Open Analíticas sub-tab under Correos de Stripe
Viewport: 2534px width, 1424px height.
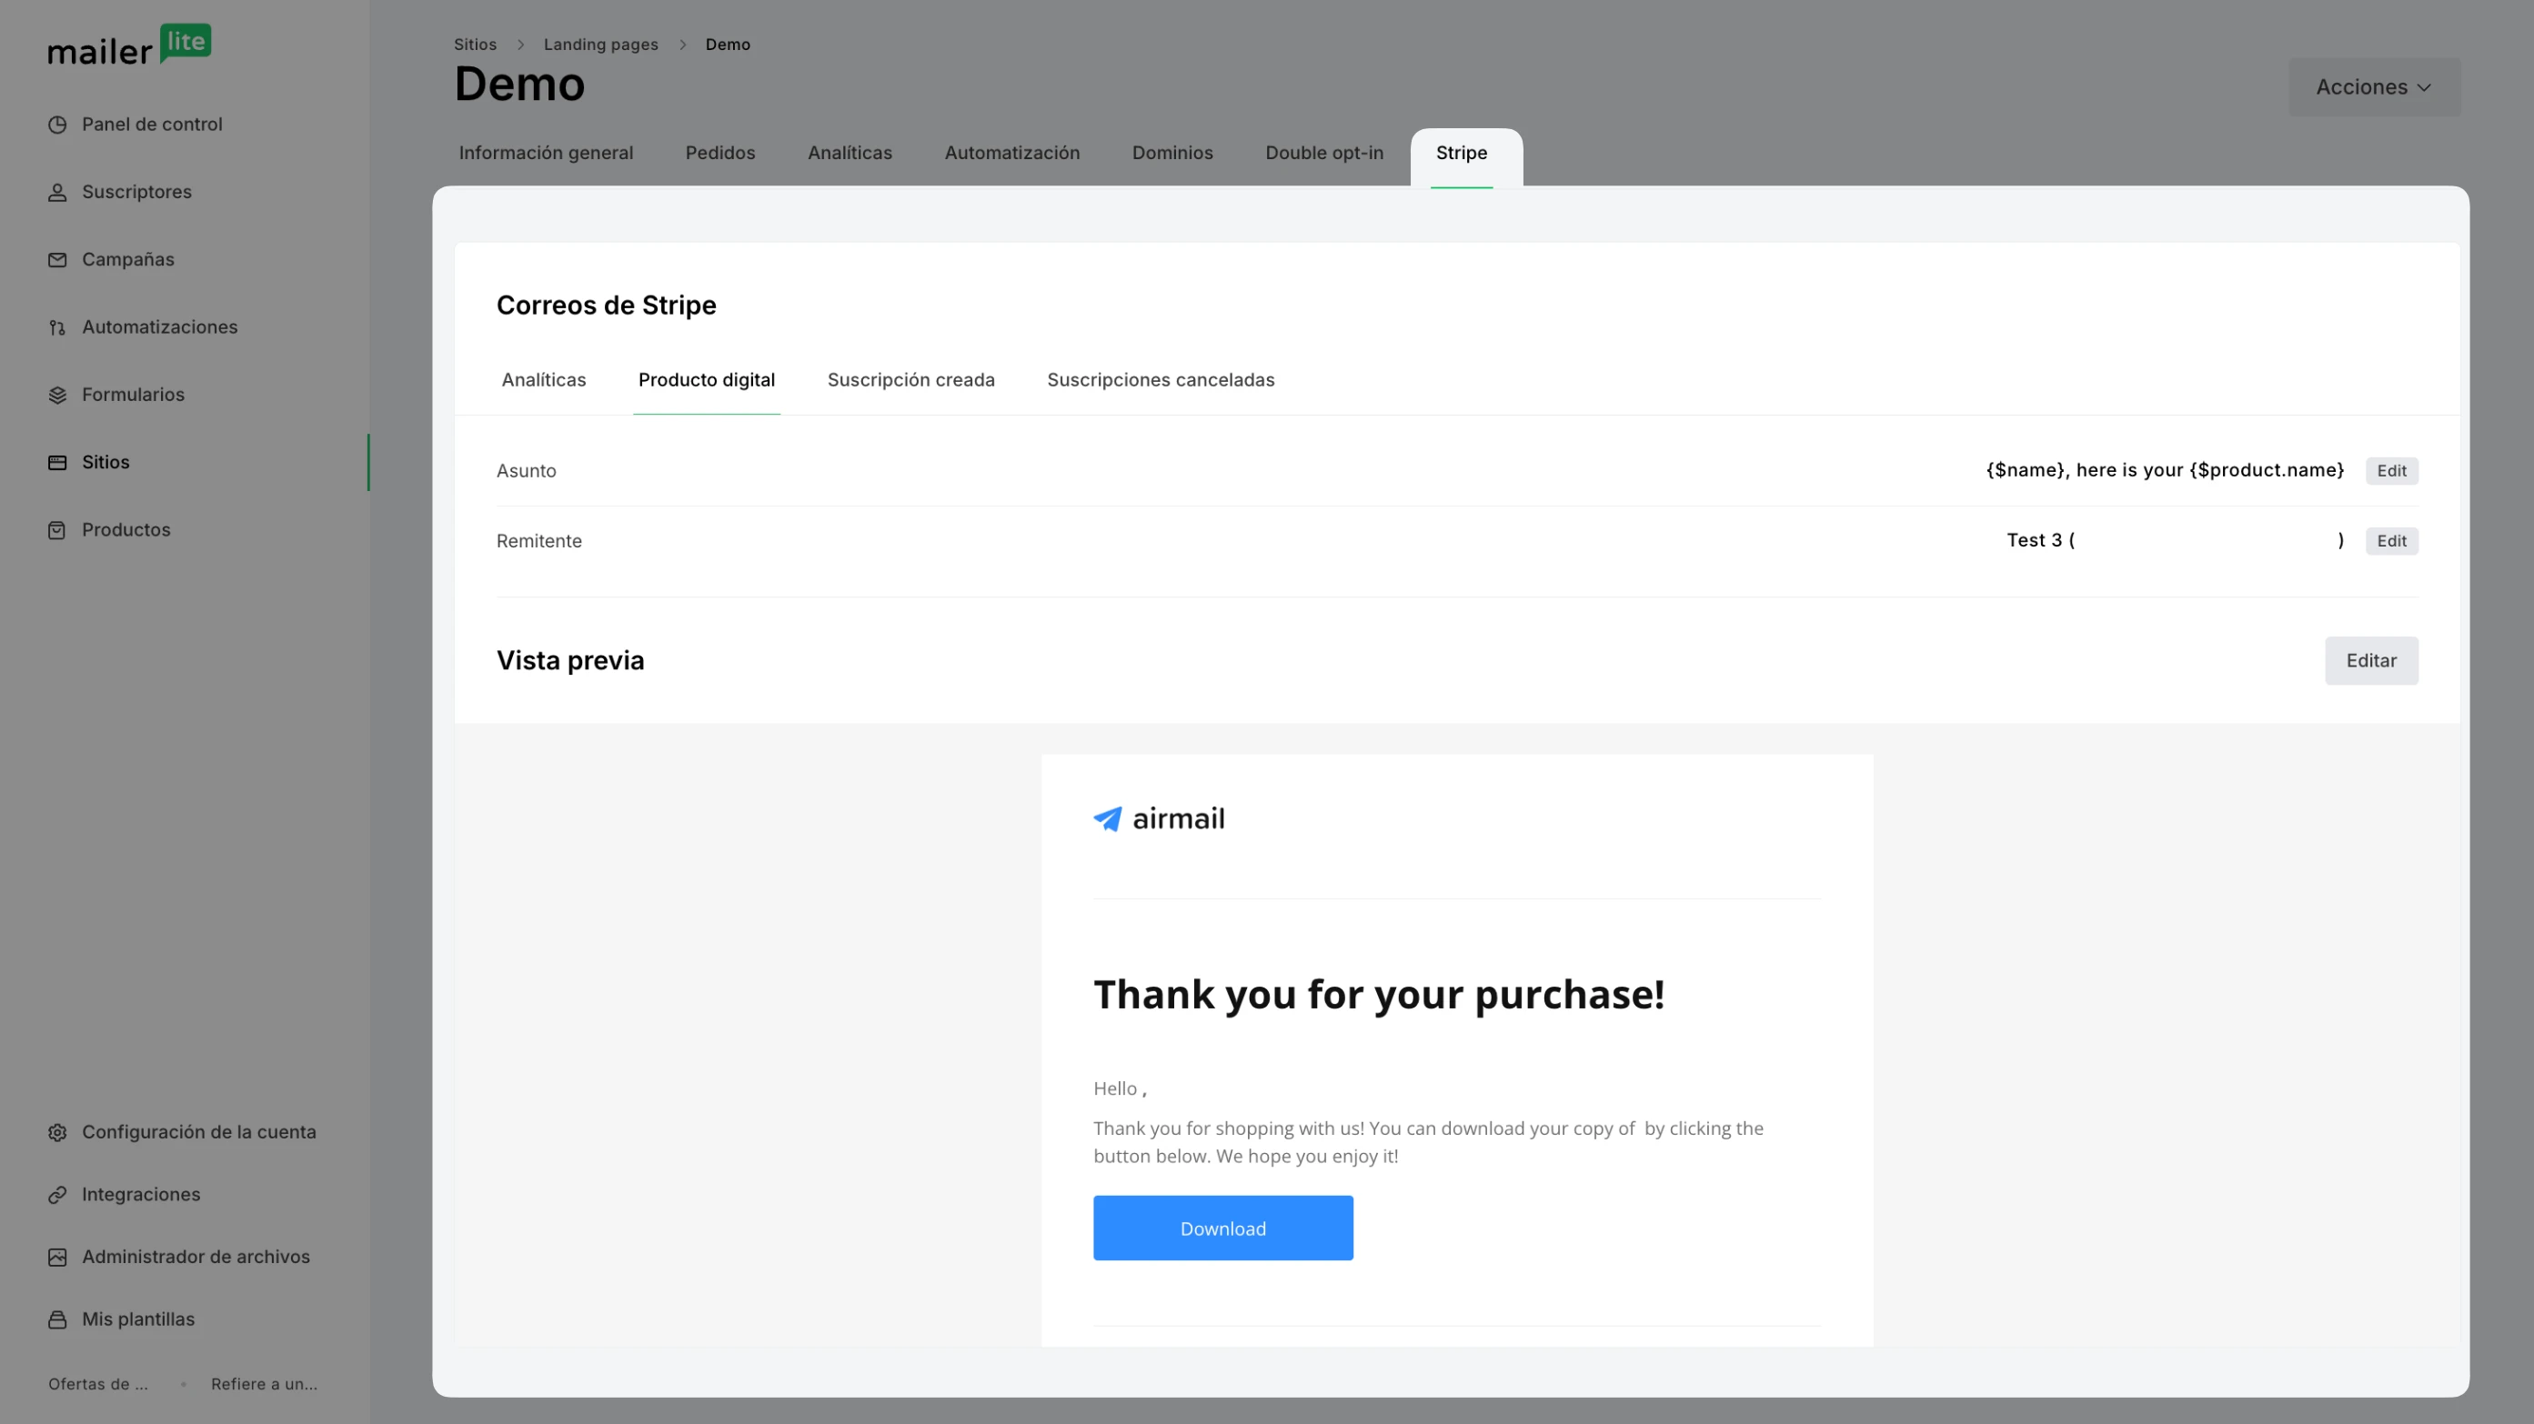(543, 381)
